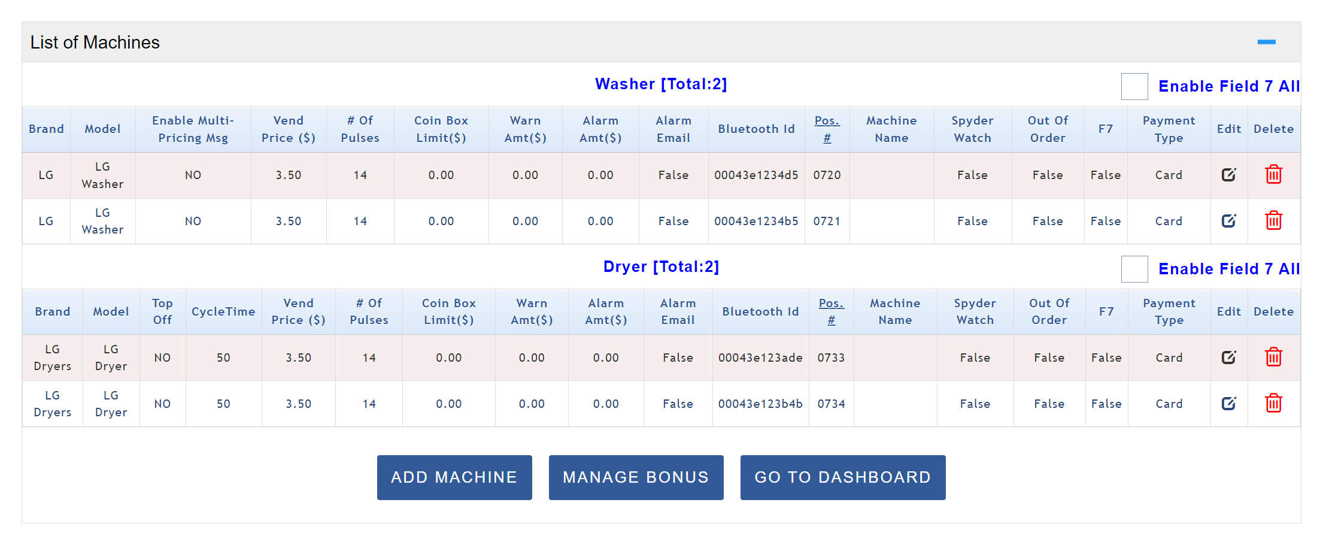
Task: Select Bluetooth Id 00043e1234d5 cell
Action: click(756, 175)
